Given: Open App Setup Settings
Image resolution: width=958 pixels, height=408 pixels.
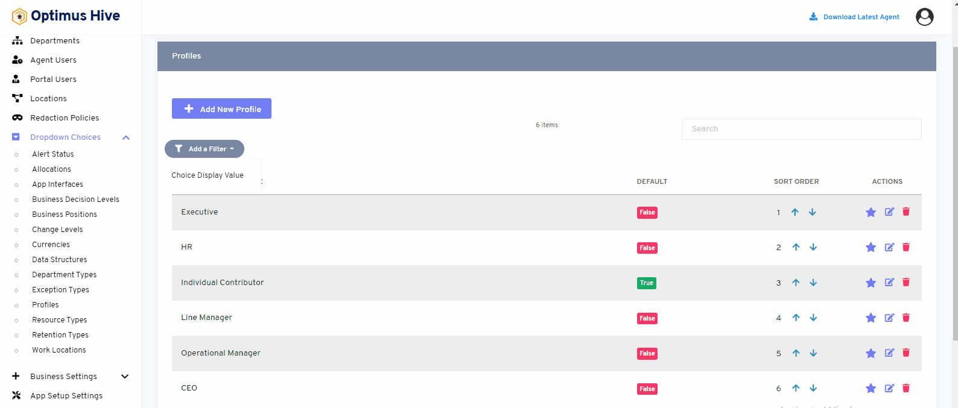Looking at the screenshot, I should click(66, 396).
